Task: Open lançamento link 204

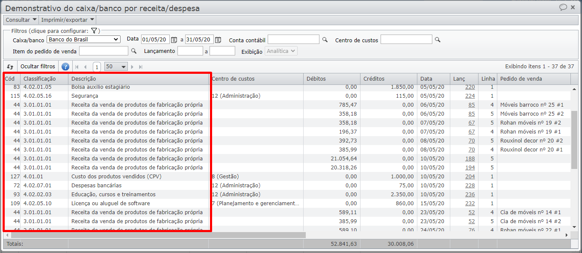Action: click(x=470, y=177)
